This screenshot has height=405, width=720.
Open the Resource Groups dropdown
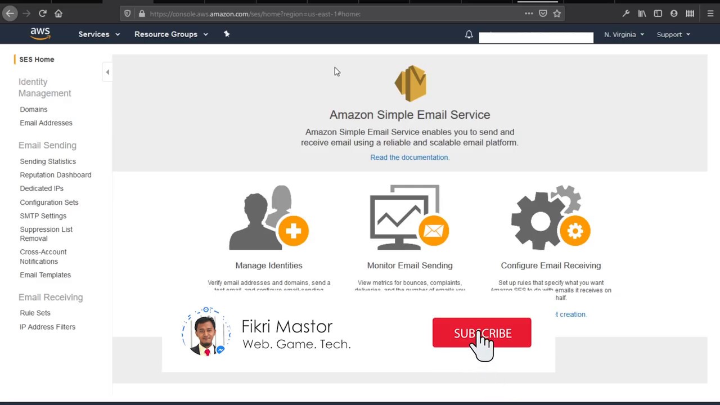pyautogui.click(x=171, y=34)
